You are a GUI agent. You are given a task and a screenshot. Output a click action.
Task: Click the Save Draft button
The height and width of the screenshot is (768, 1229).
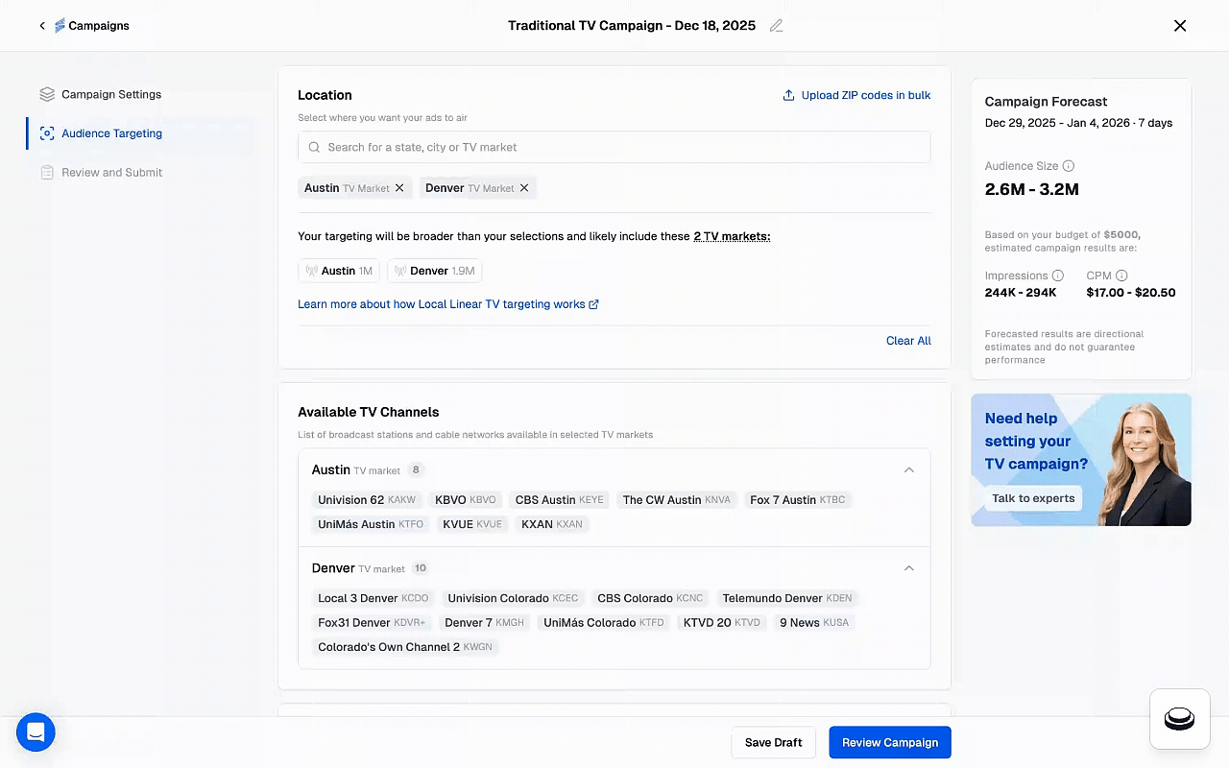coord(774,742)
